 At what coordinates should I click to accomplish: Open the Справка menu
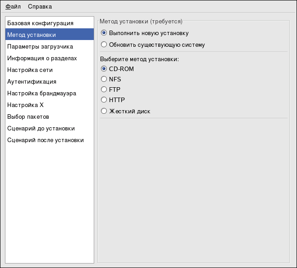pos(40,7)
